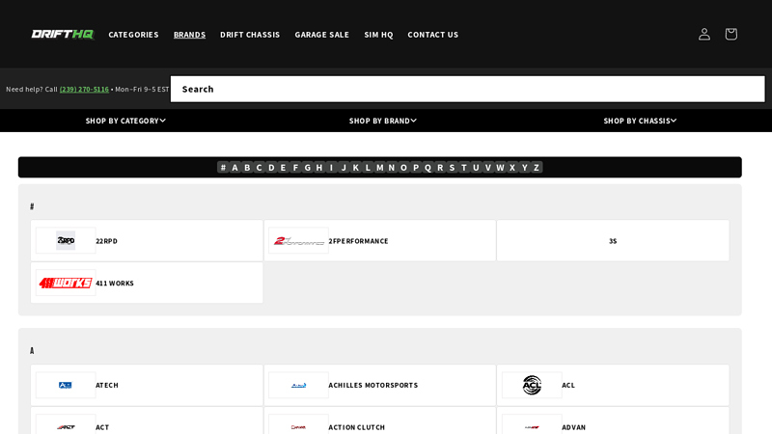Click the DriftHQ logo
This screenshot has height=434, width=772.
pos(63,34)
